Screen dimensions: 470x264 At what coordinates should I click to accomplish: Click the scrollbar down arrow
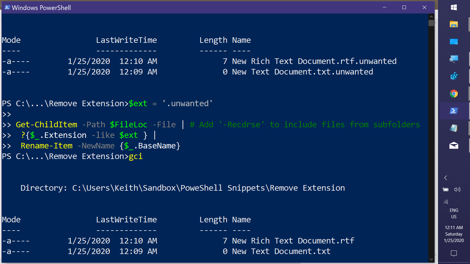[x=431, y=259]
